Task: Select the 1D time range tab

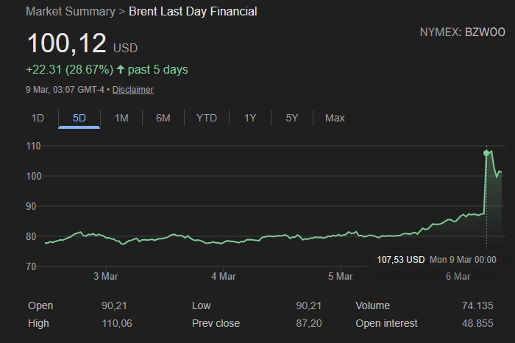Action: coord(38,118)
